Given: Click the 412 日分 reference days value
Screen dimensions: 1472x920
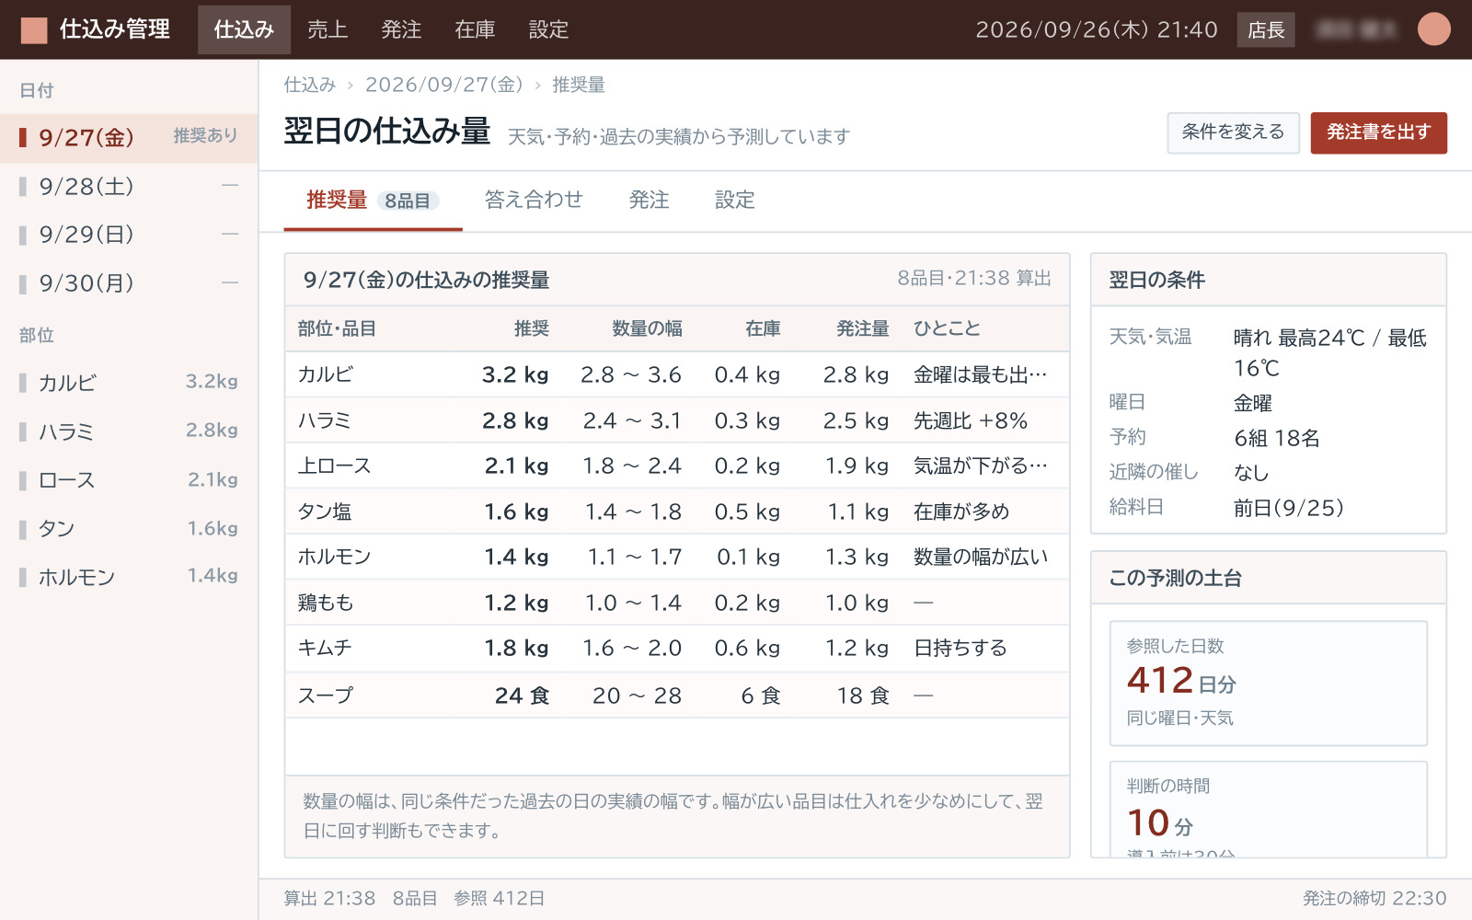Looking at the screenshot, I should pyautogui.click(x=1181, y=681).
